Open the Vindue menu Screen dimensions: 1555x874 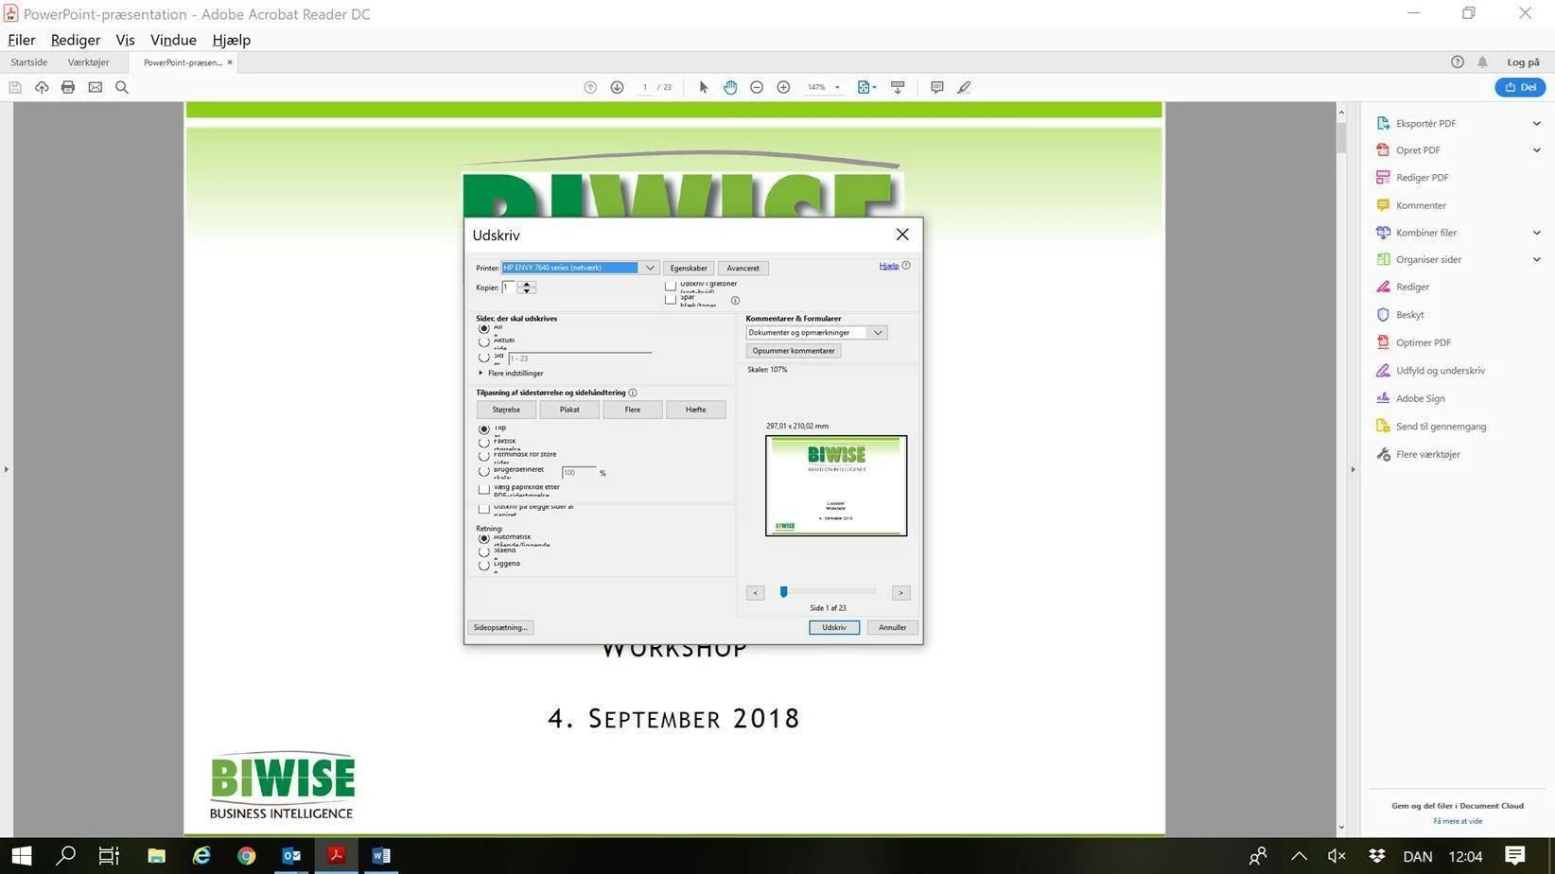(173, 40)
